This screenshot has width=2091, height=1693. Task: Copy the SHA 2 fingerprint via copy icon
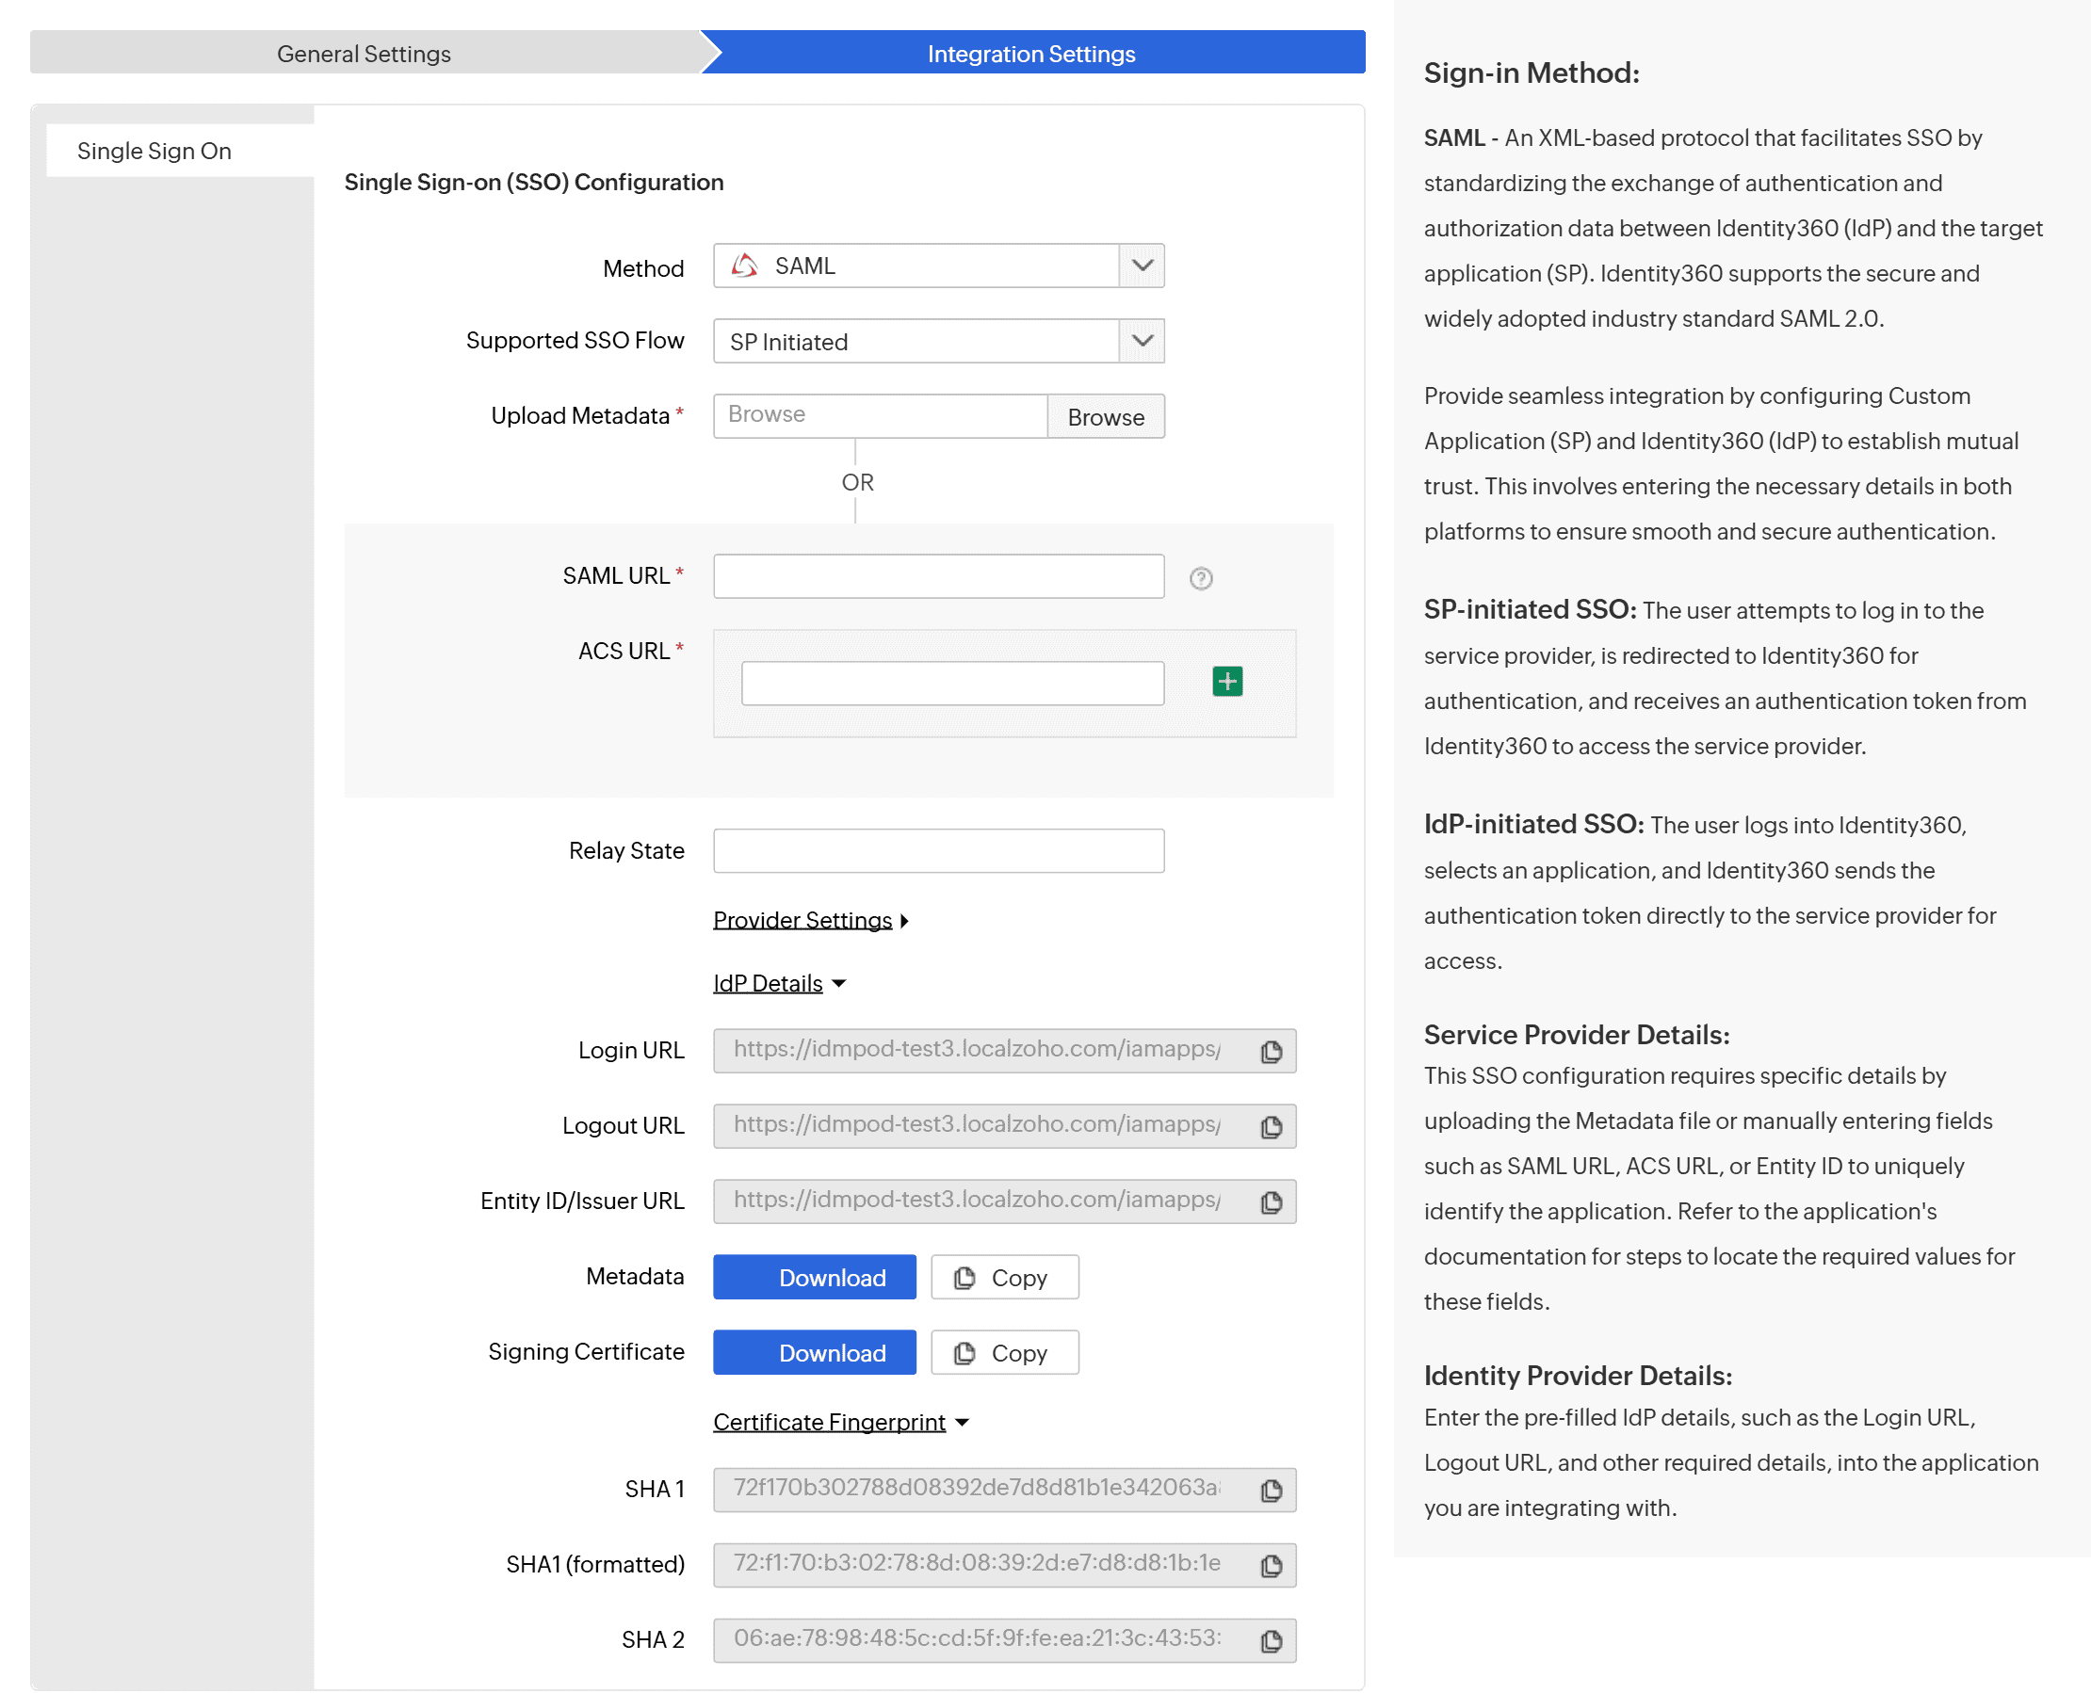[1271, 1640]
